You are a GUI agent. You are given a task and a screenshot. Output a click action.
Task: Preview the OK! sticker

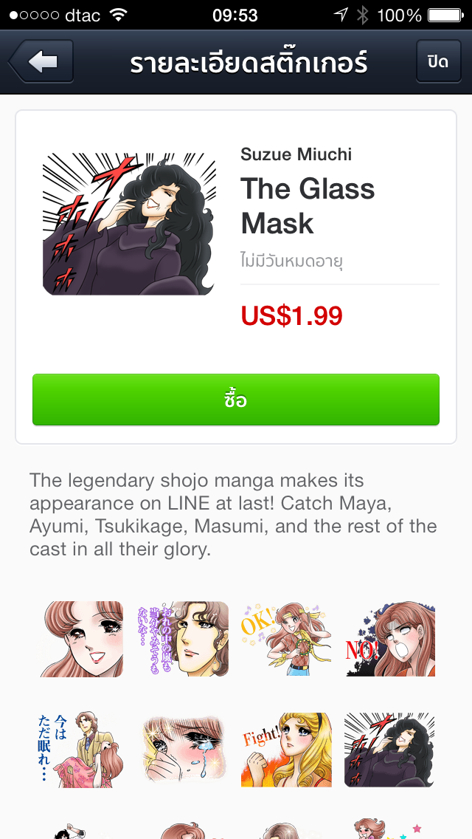[286, 639]
